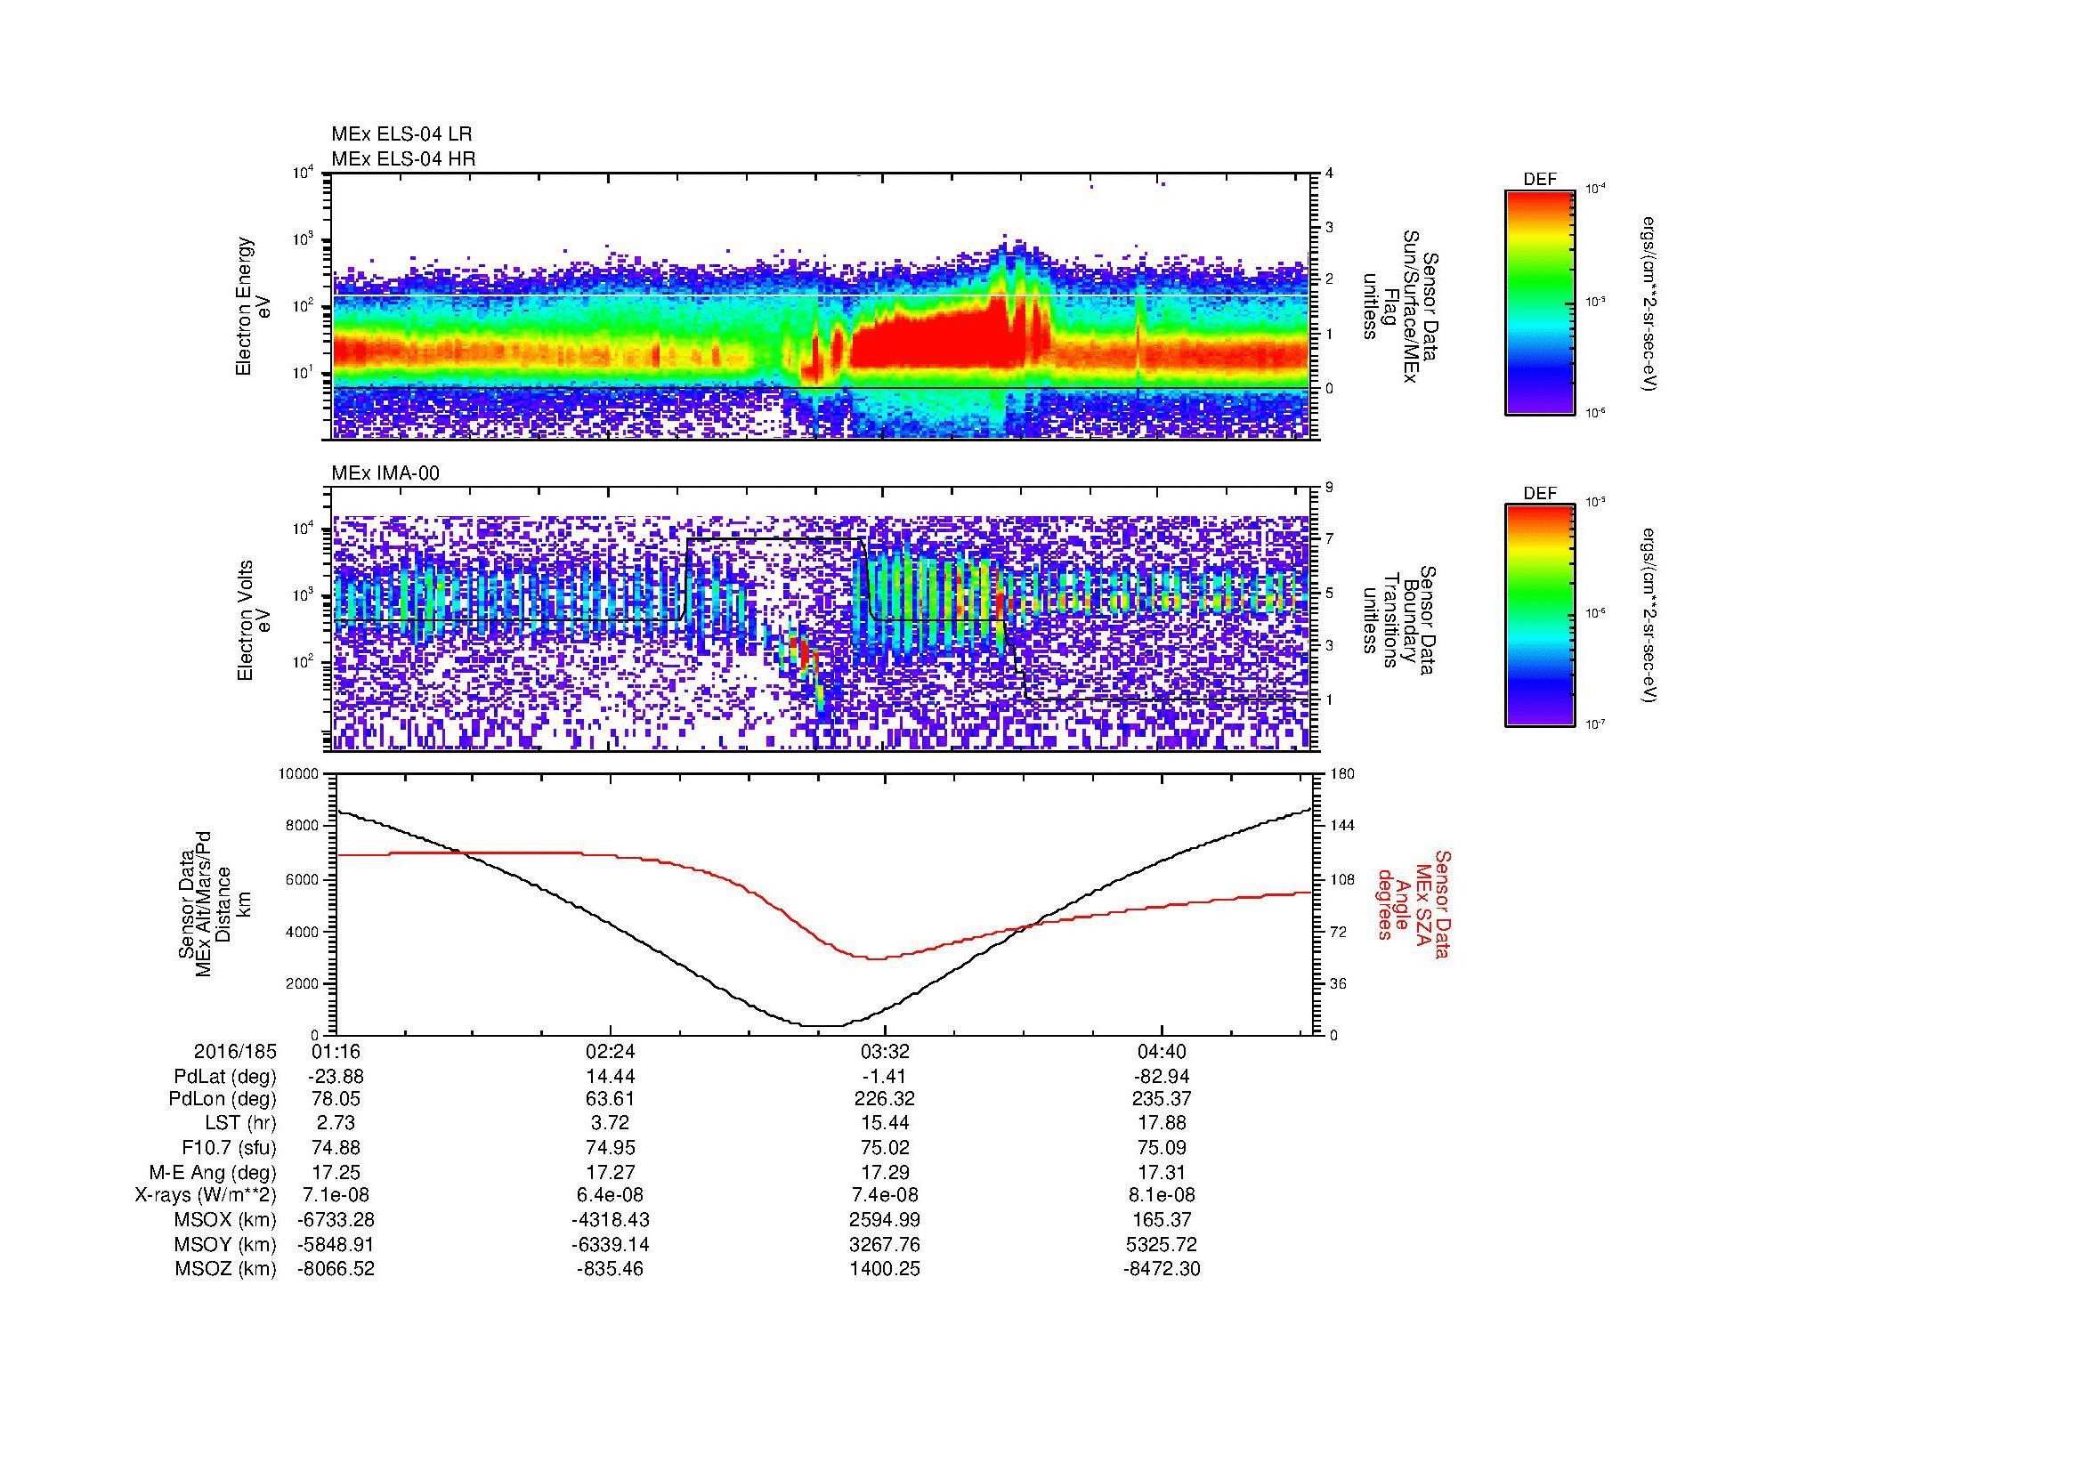
Task: Click the "01:16" time tick label
Action: click(x=336, y=1051)
